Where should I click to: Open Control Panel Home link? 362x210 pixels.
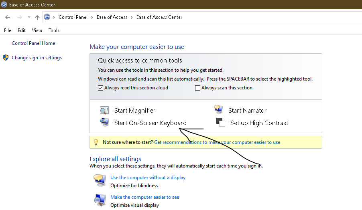coord(33,43)
